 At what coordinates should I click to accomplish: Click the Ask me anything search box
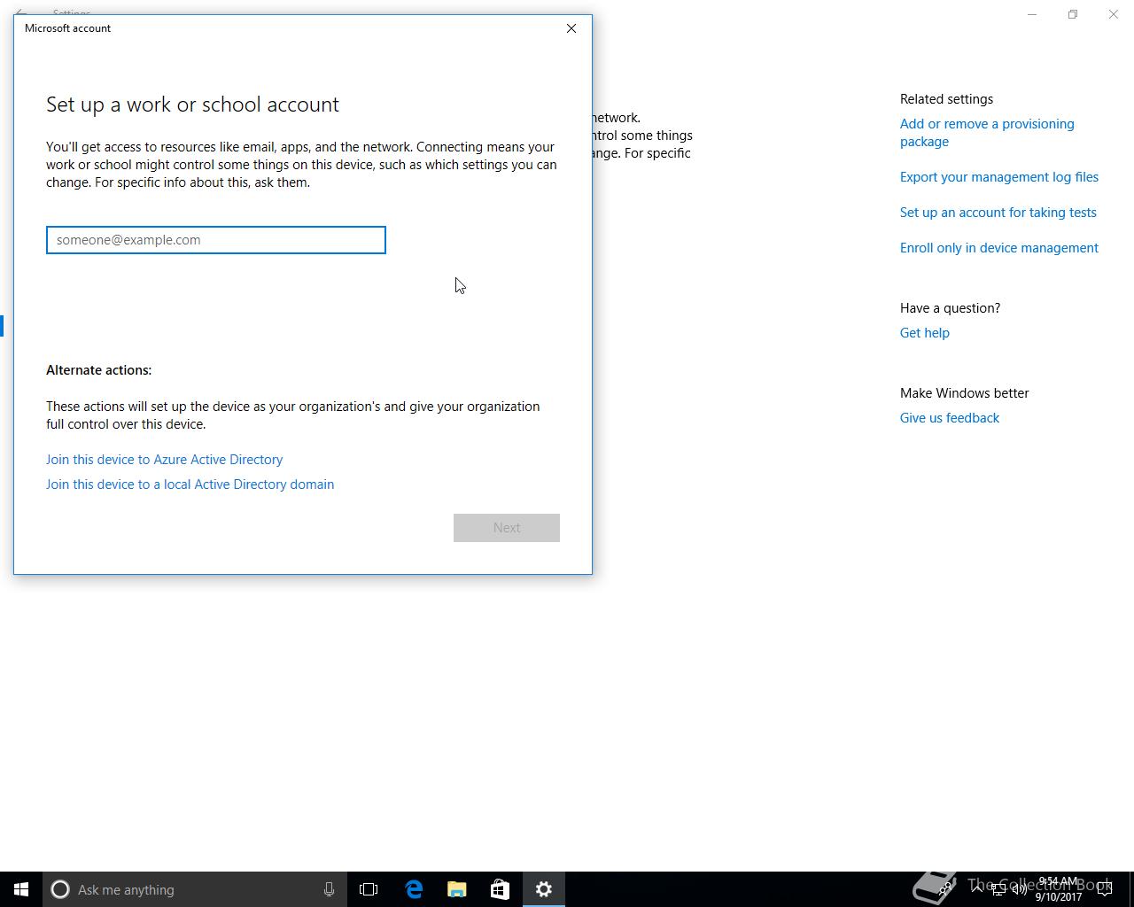coord(195,889)
